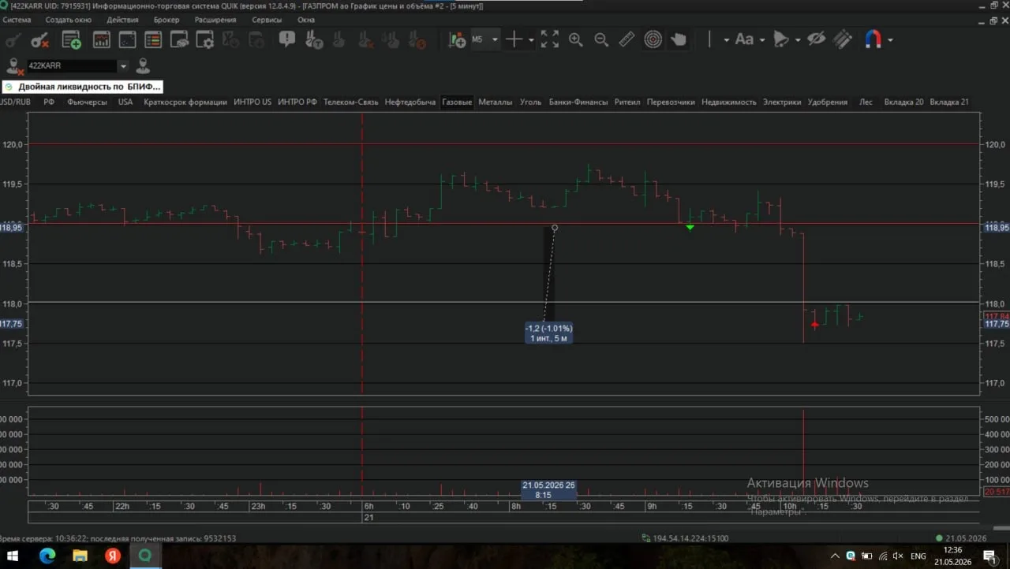The width and height of the screenshot is (1010, 569).
Task: Select the shapes drawing tool icon
Action: pyautogui.click(x=781, y=39)
